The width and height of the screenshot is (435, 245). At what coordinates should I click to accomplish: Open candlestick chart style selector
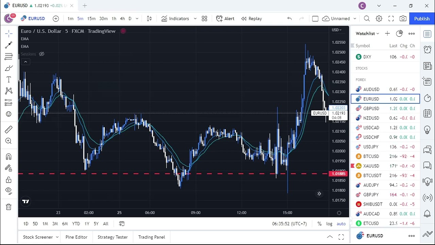click(x=149, y=19)
